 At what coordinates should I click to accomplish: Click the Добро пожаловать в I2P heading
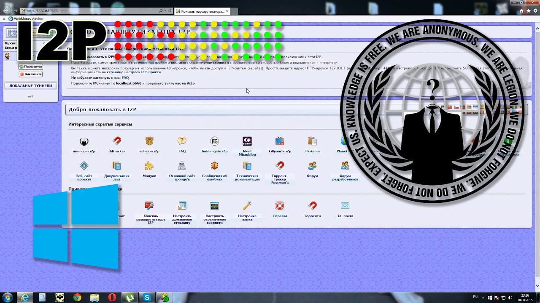click(x=103, y=109)
